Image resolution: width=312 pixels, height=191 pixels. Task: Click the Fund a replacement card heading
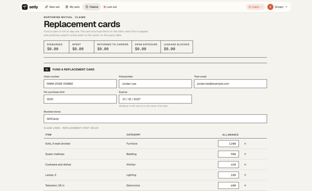(x=74, y=69)
